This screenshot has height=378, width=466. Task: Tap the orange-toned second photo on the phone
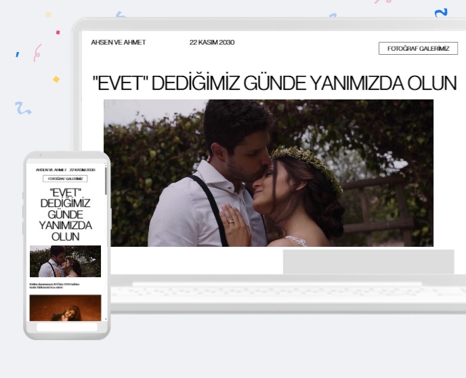65,308
